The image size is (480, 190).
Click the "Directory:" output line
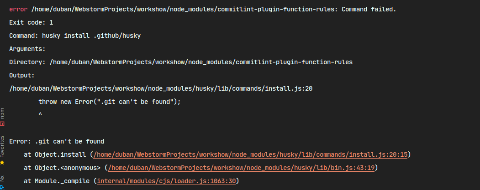click(x=180, y=62)
